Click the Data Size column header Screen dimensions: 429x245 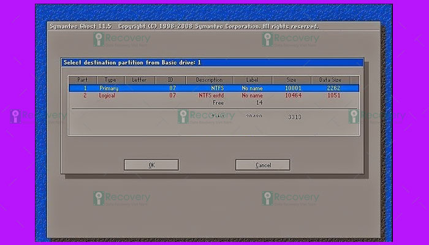pyautogui.click(x=330, y=80)
